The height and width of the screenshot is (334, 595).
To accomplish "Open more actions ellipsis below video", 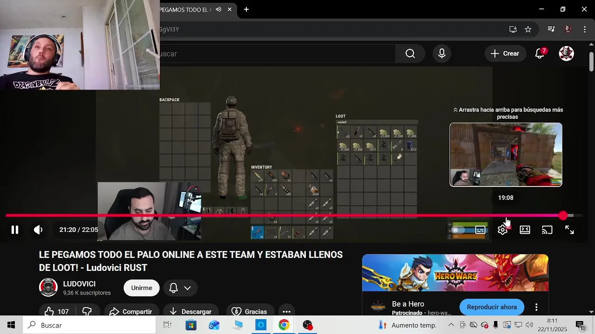I will pos(287,311).
